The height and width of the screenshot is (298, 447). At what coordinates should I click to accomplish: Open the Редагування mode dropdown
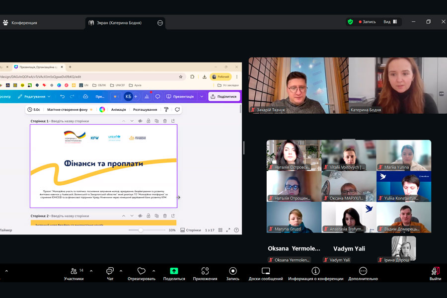coord(34,96)
